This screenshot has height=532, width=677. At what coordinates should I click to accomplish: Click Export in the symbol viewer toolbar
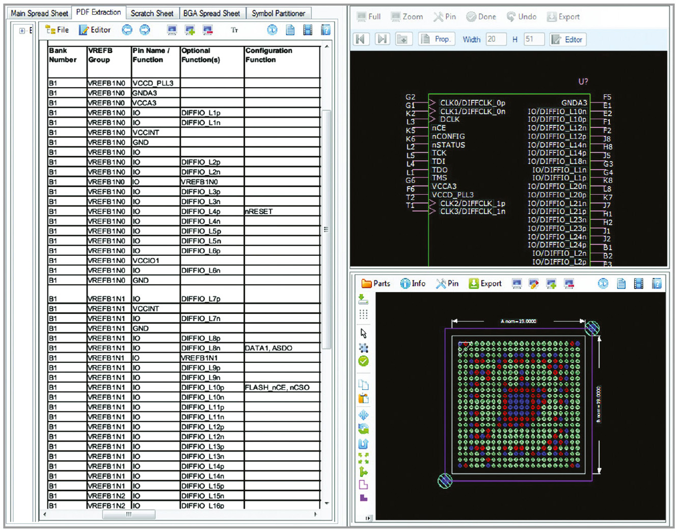tap(563, 17)
